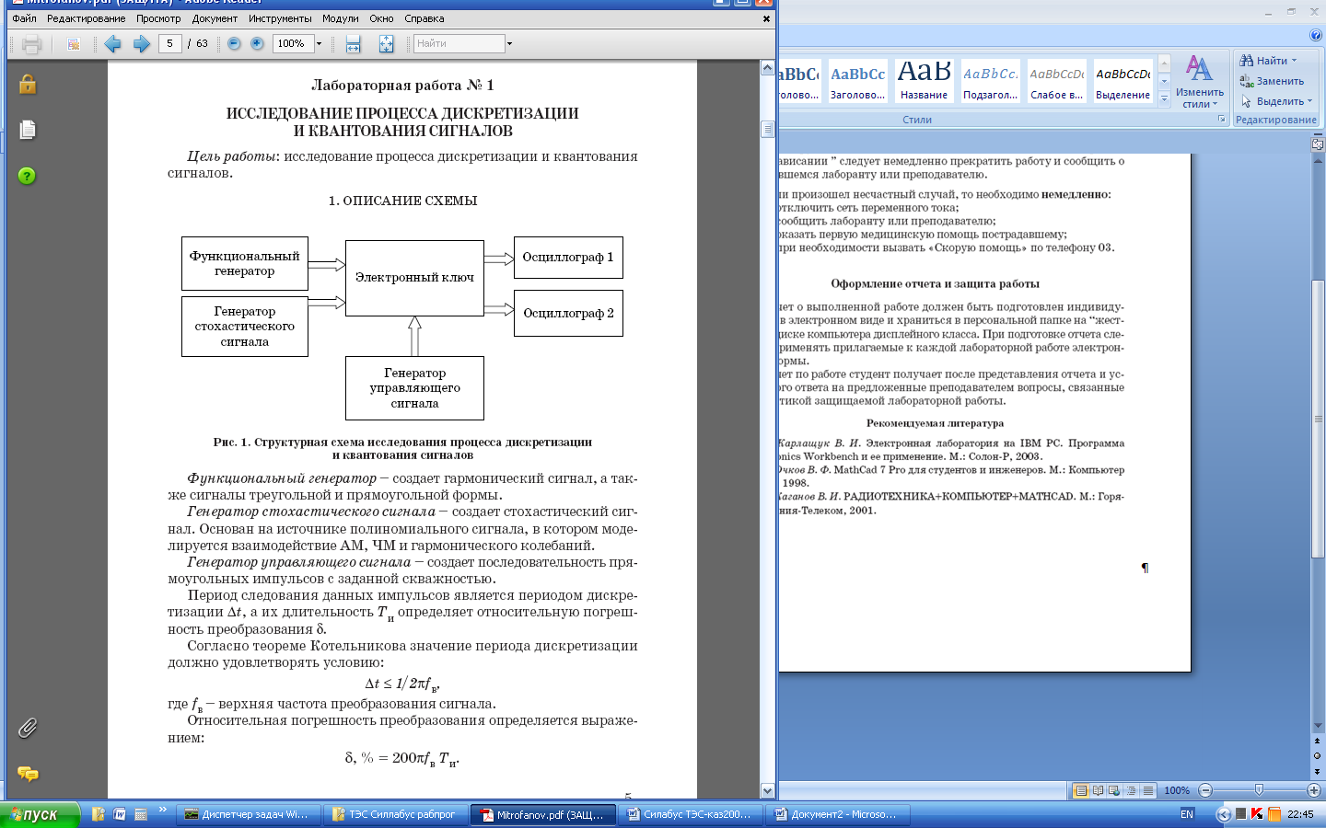Click the fit width scrolling icon
The image size is (1326, 828).
click(353, 43)
